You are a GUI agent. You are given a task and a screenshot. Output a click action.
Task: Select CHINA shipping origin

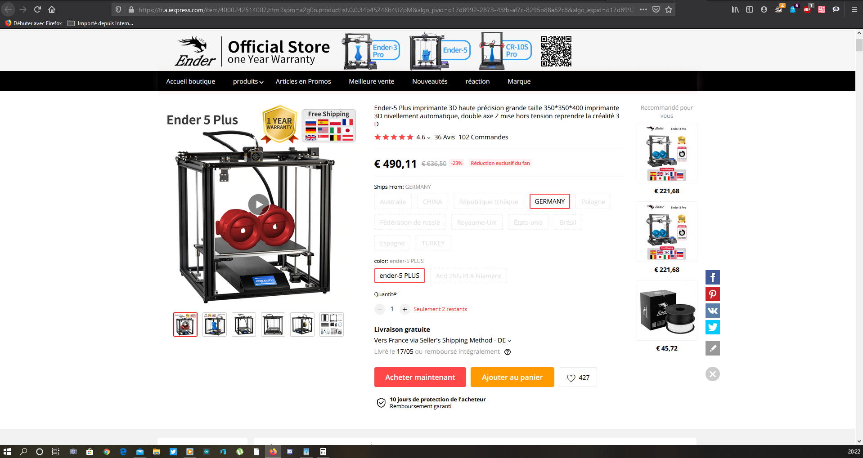point(432,202)
